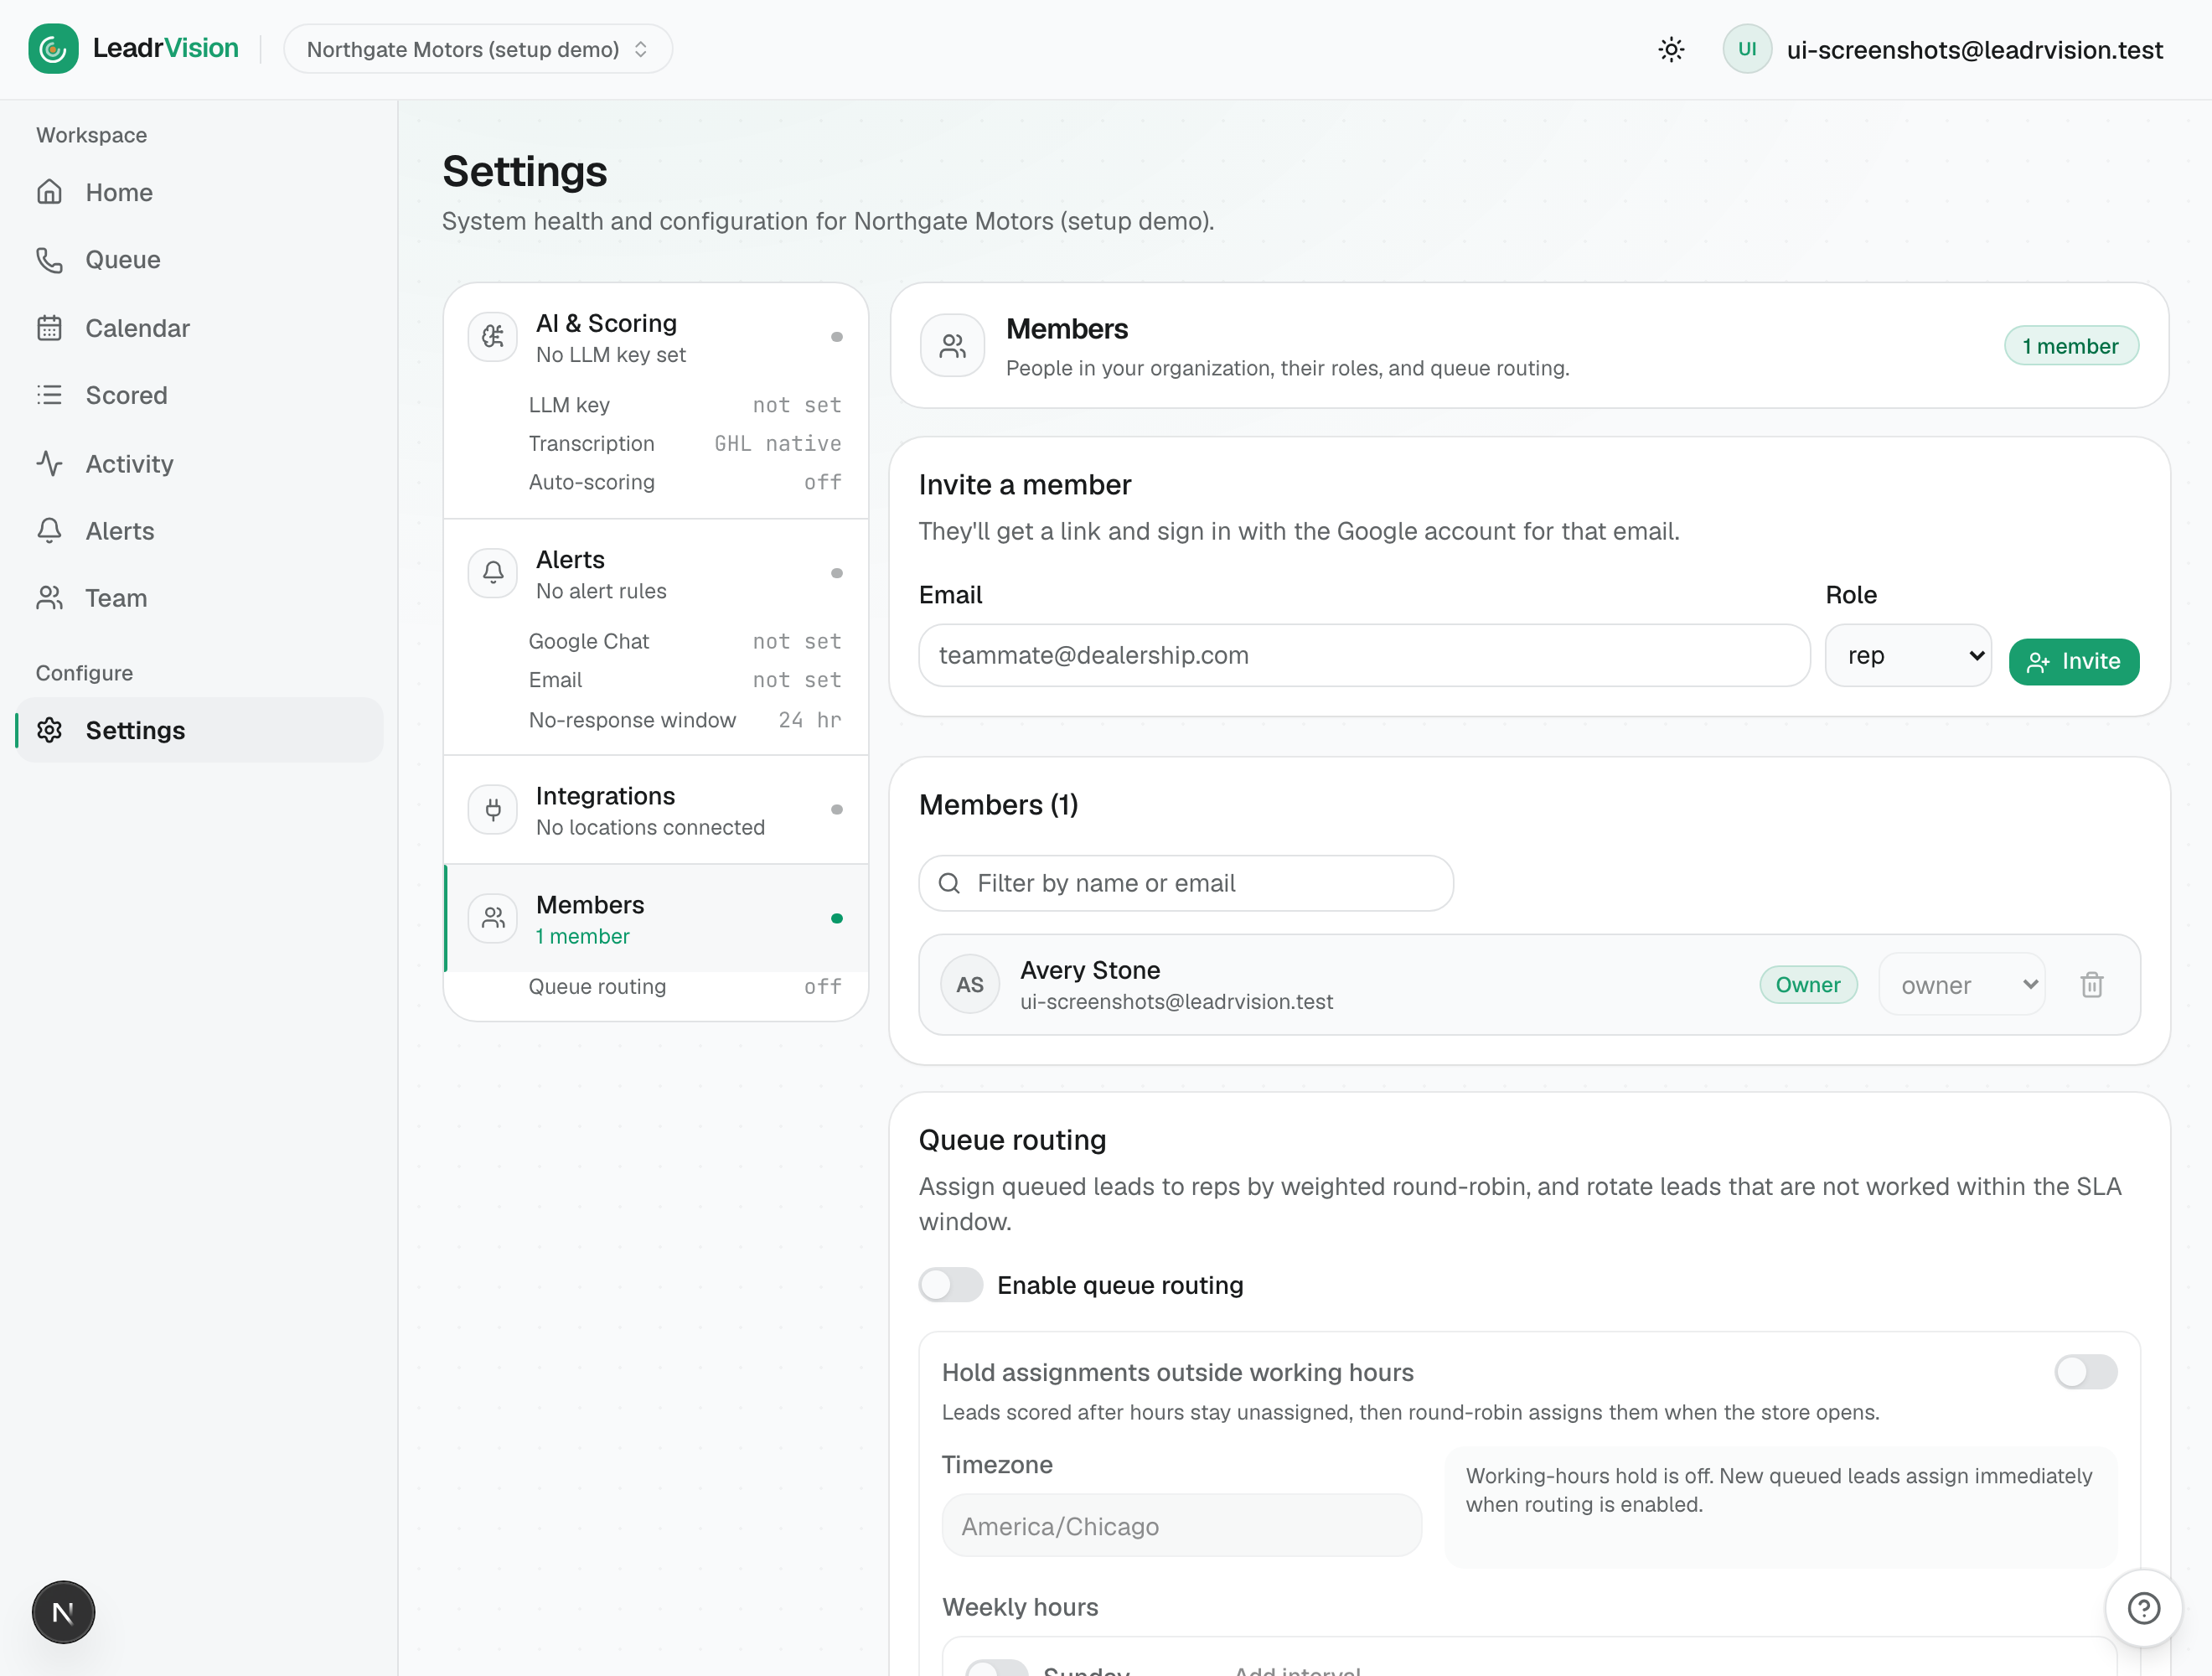
Task: Delete Avery Stone with the trash icon
Action: coord(2091,985)
